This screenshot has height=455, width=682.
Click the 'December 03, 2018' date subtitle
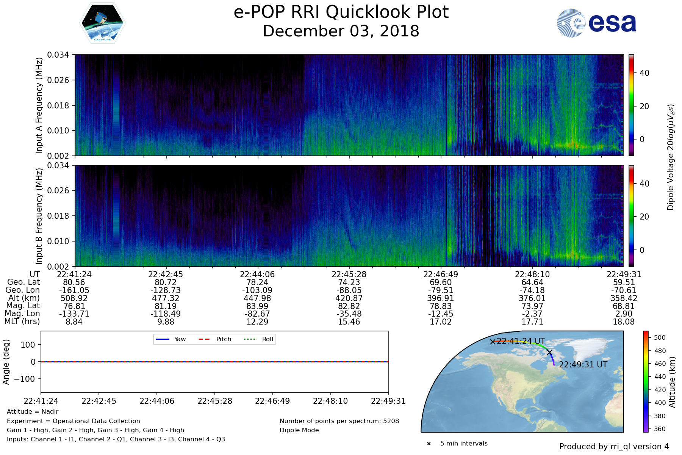[341, 31]
